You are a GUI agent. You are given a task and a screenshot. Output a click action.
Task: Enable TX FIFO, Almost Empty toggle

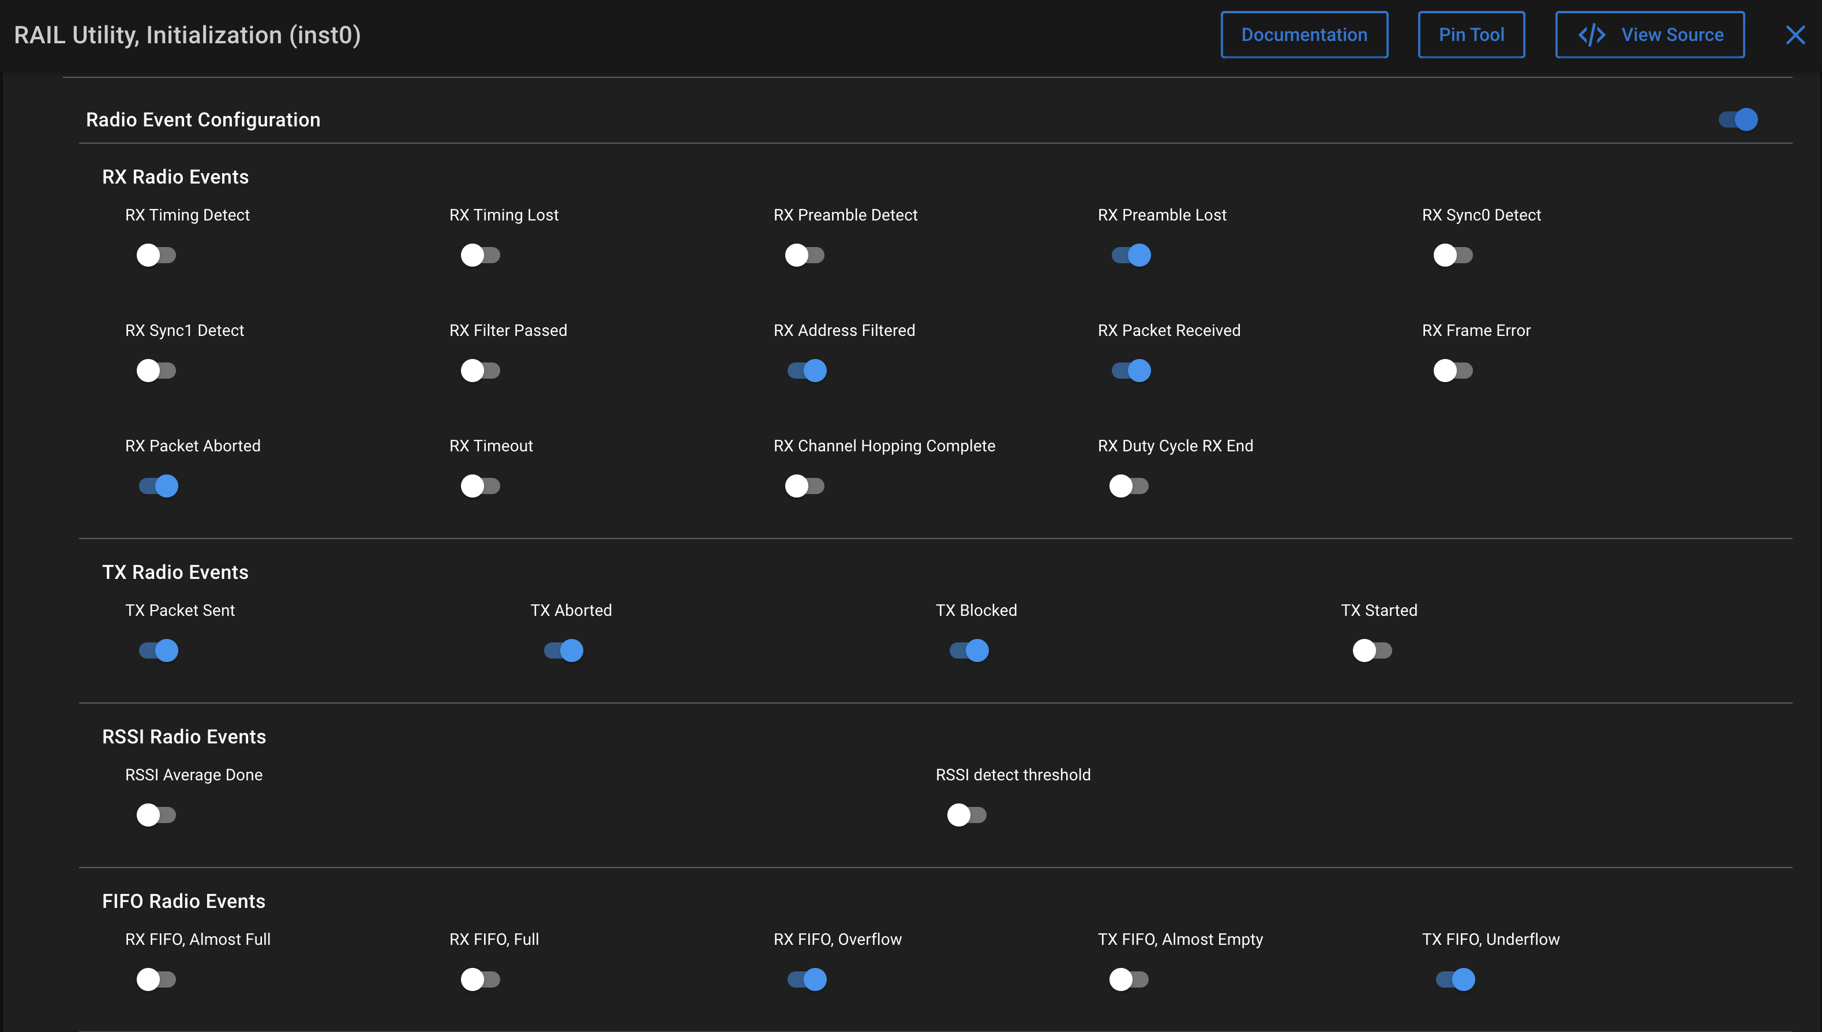(1128, 979)
